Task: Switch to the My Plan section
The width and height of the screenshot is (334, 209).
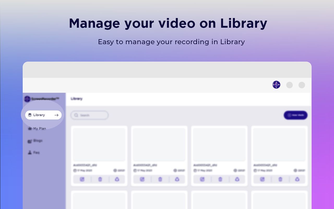Action: pyautogui.click(x=39, y=128)
